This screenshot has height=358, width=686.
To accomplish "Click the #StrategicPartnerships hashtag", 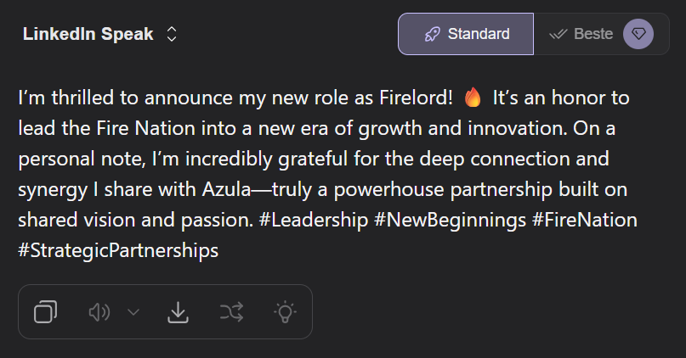I will point(118,250).
